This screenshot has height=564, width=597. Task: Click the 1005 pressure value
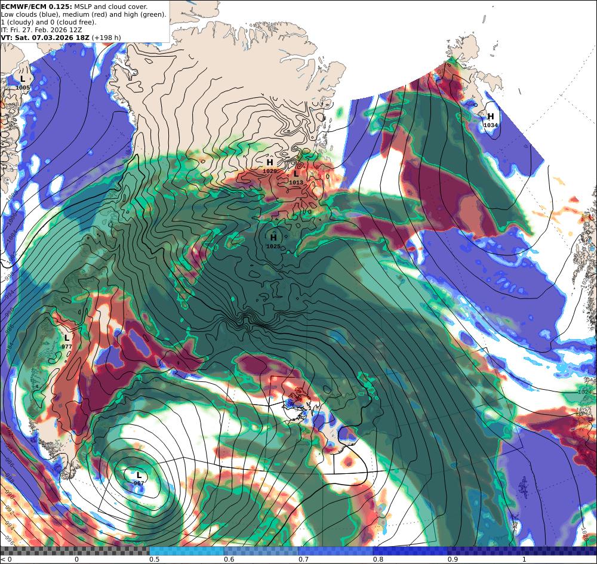[23, 88]
